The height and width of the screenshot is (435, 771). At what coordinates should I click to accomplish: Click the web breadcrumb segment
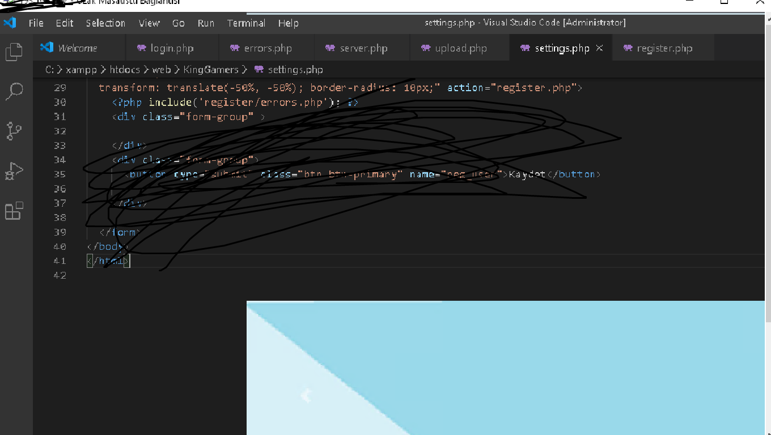click(161, 70)
